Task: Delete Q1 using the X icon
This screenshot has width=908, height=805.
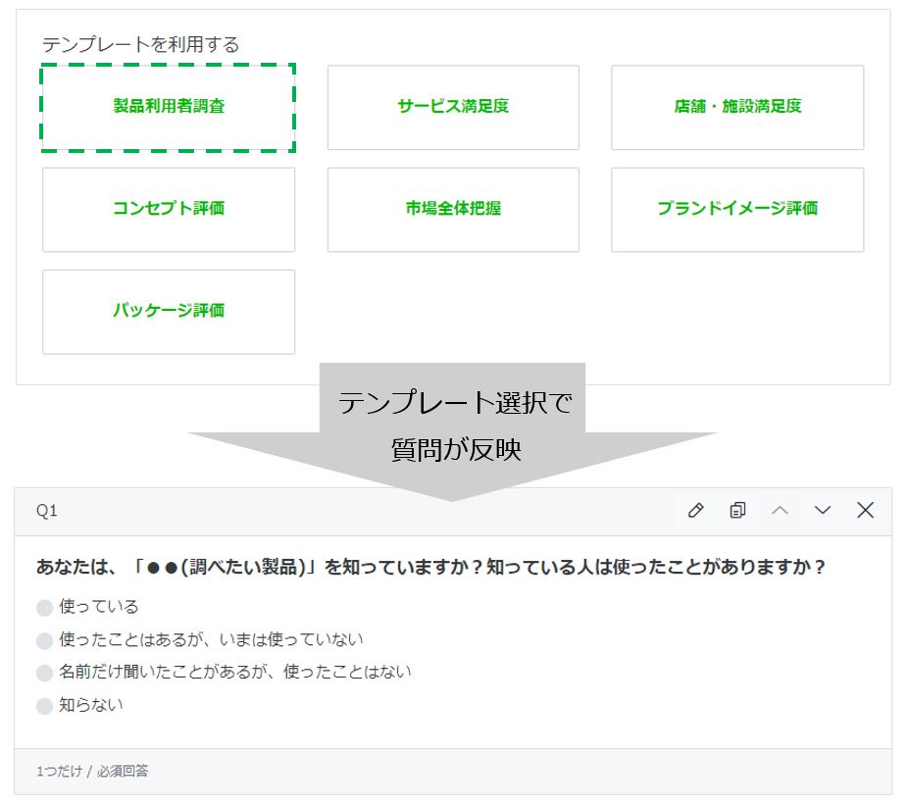Action: point(865,510)
